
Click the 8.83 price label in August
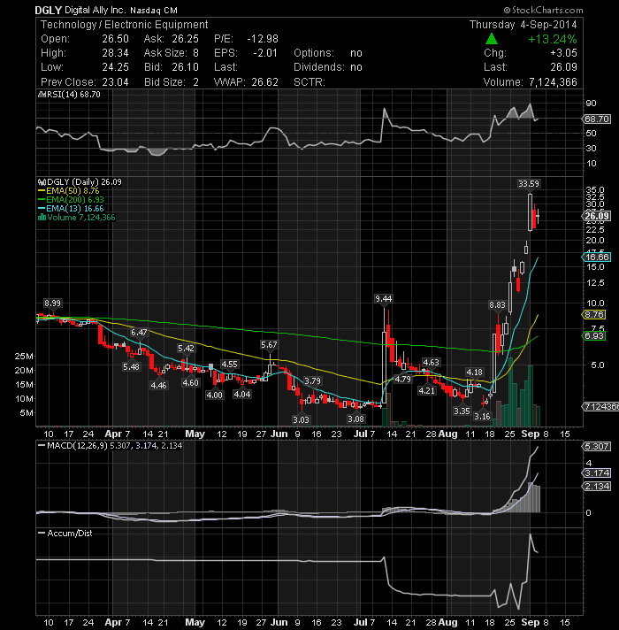(x=497, y=305)
